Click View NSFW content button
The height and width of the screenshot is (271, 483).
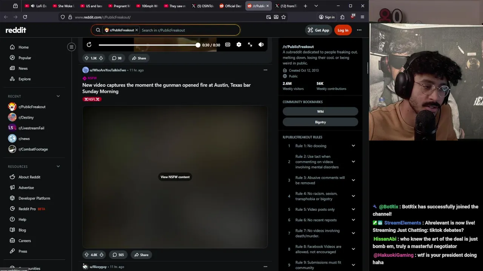tap(175, 177)
